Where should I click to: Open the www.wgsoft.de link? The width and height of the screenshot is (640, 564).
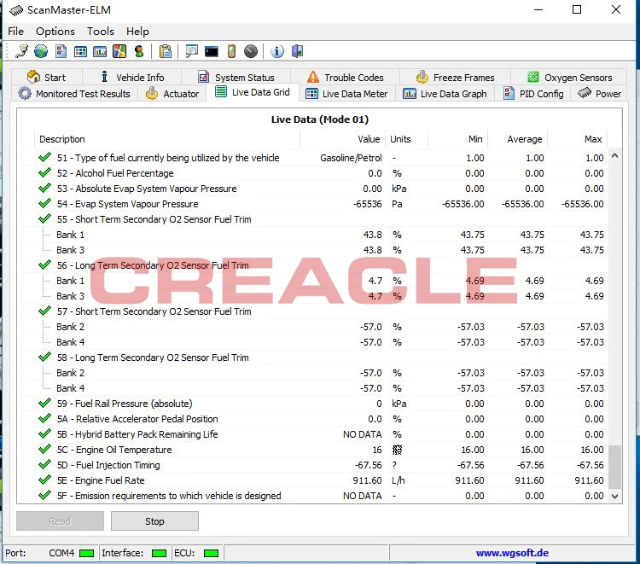[512, 553]
